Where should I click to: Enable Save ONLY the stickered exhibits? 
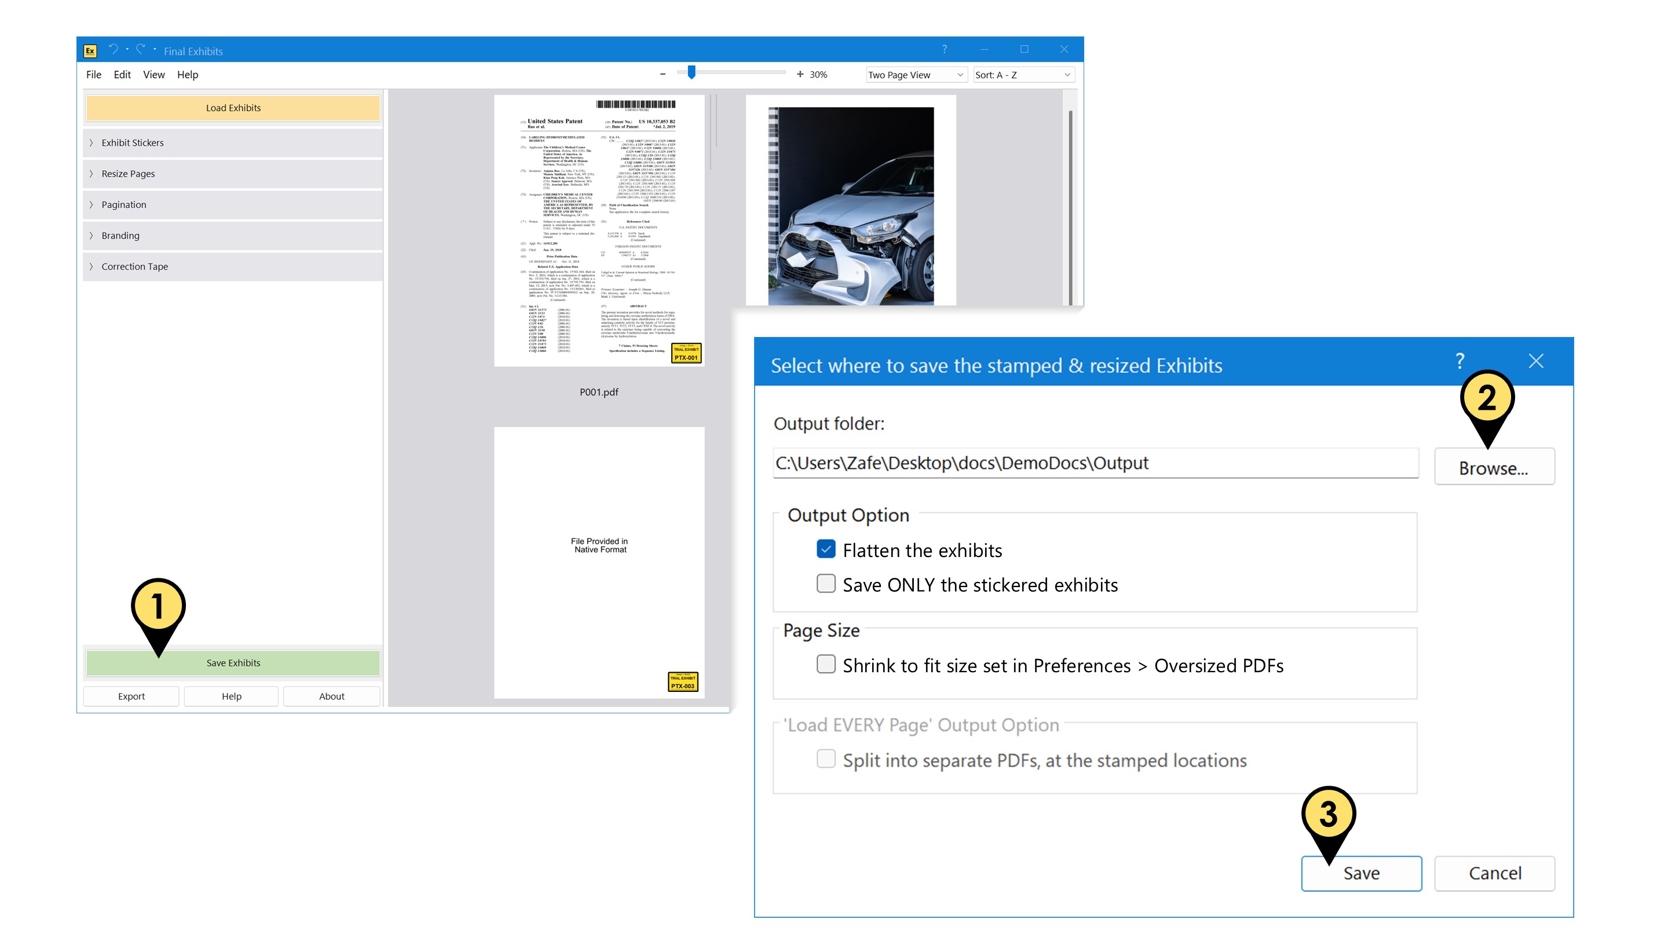click(825, 583)
